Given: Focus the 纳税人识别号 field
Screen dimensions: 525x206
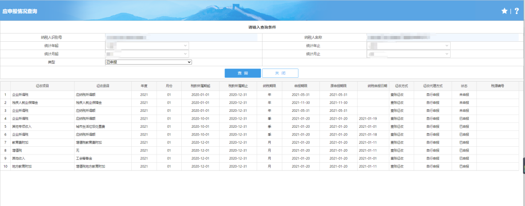Looking at the screenshot, I should pyautogui.click(x=181, y=37).
